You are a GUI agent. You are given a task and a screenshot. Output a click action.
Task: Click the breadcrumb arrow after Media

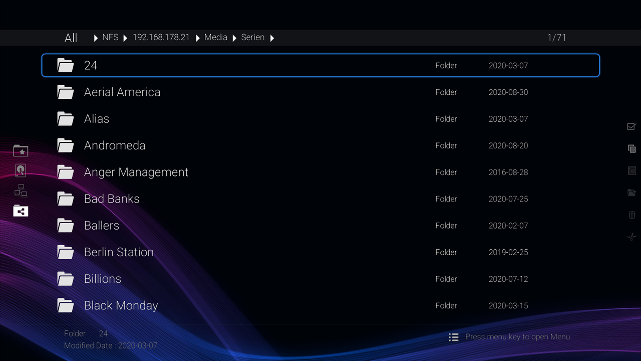pos(234,38)
